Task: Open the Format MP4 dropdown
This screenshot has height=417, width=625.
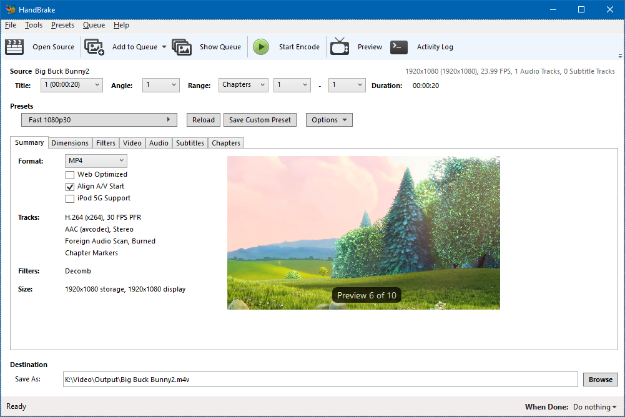Action: pos(96,160)
